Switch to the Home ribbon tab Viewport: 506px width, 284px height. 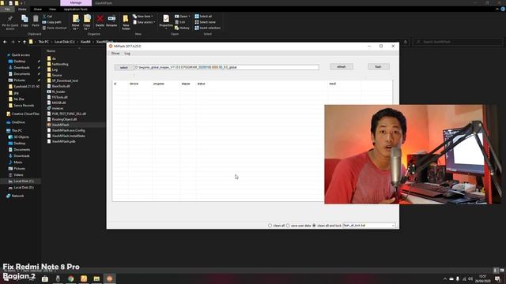click(x=22, y=9)
